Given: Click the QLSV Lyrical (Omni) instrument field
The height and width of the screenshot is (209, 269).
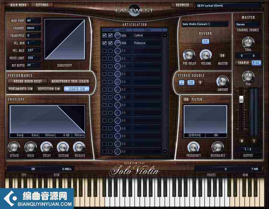Looking at the screenshot, I should (x=229, y=5).
